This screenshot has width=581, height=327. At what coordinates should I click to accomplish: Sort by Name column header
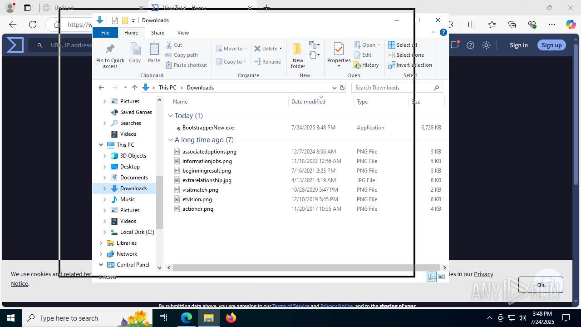180,102
